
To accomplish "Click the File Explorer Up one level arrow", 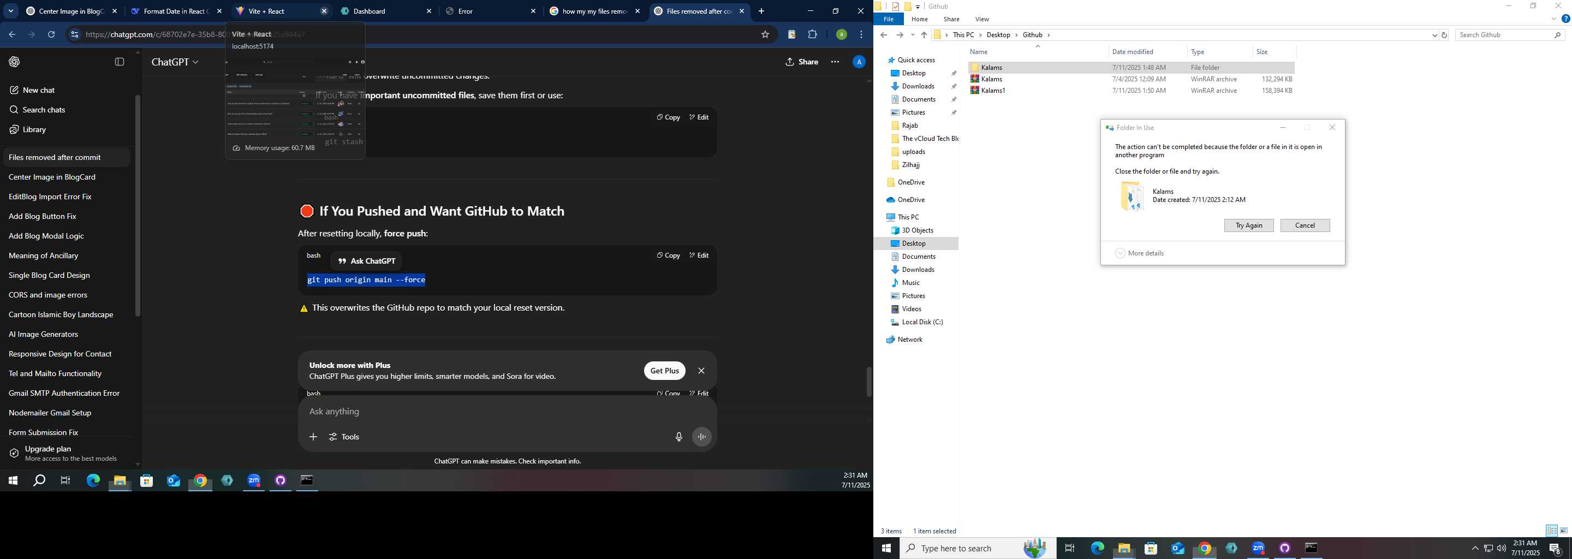I will tap(924, 35).
